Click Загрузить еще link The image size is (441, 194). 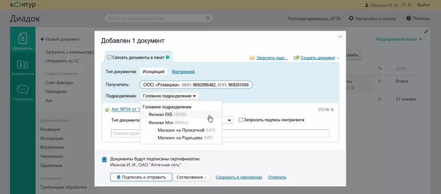[x=272, y=58]
